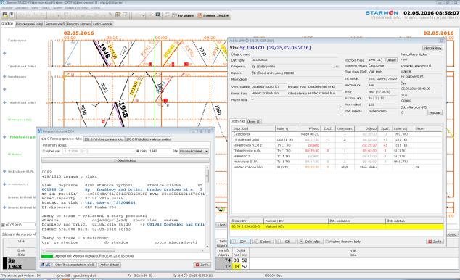Image resolution: width=460 pixels, height=280 pixels.
Task: Open the Grafikon tab
Action: tap(7, 24)
